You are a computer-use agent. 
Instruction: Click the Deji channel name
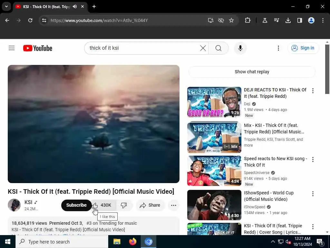247,104
